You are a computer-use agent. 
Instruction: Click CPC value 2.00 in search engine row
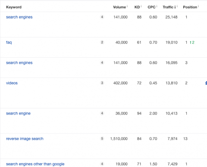[153, 114]
